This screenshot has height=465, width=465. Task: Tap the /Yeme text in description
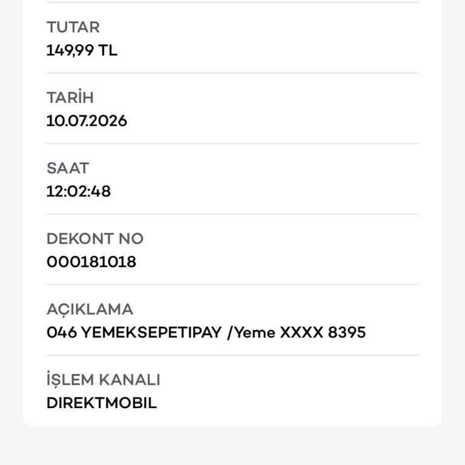click(x=251, y=332)
